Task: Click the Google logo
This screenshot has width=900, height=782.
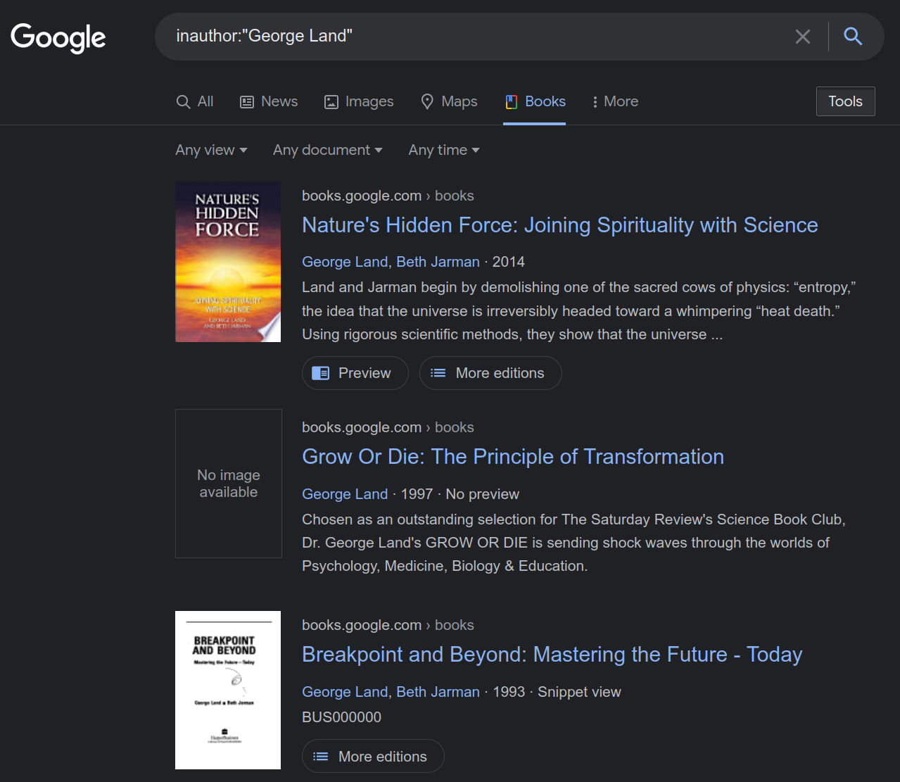Action: [58, 37]
